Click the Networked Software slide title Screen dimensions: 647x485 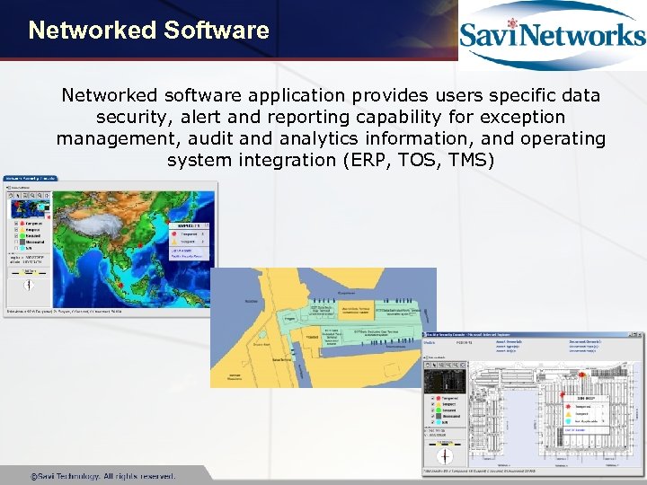[149, 31]
